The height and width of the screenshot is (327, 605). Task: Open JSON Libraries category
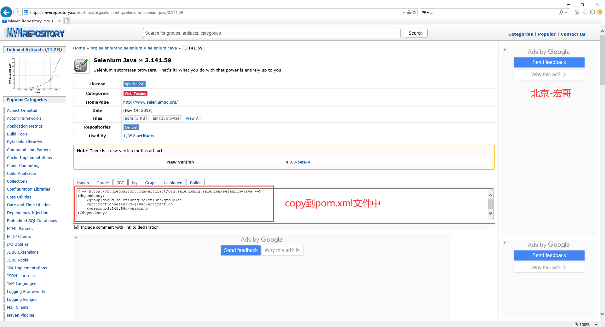click(x=21, y=276)
